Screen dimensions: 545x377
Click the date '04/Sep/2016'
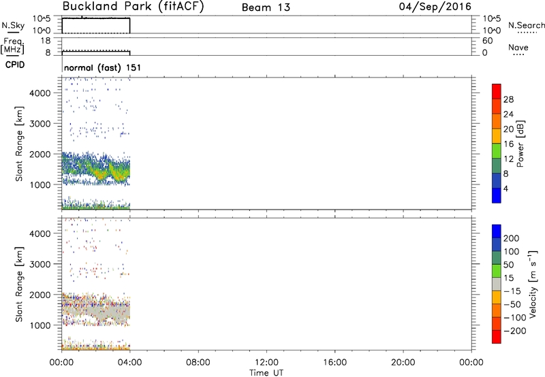[x=435, y=6]
